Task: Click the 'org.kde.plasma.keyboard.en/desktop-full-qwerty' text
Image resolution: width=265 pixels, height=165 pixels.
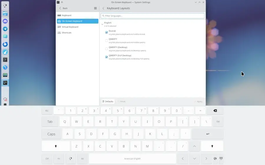Action: 129,59
